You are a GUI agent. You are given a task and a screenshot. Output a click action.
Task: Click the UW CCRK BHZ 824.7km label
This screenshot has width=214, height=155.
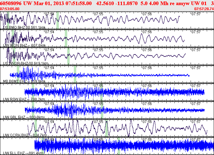pos(25,135)
